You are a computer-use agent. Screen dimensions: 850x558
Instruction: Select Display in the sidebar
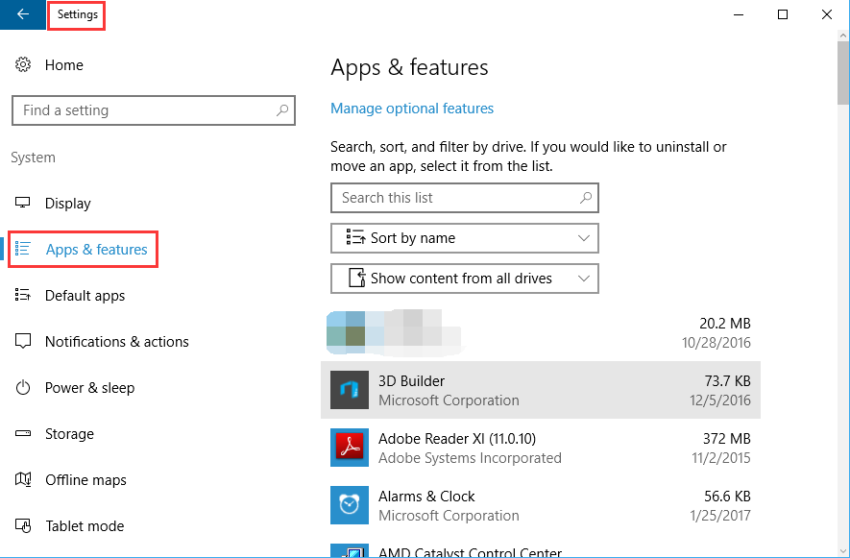click(x=68, y=204)
